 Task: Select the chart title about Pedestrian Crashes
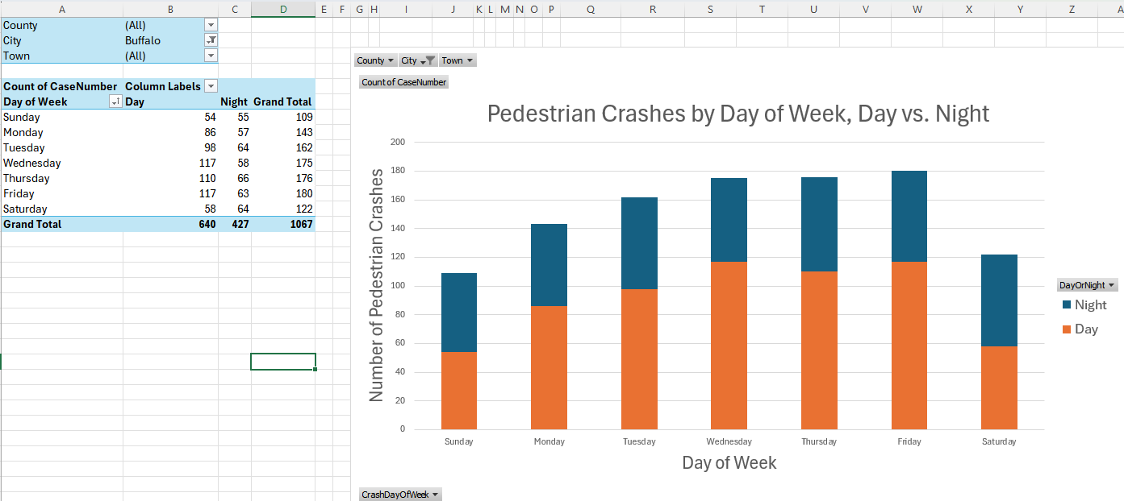(737, 114)
